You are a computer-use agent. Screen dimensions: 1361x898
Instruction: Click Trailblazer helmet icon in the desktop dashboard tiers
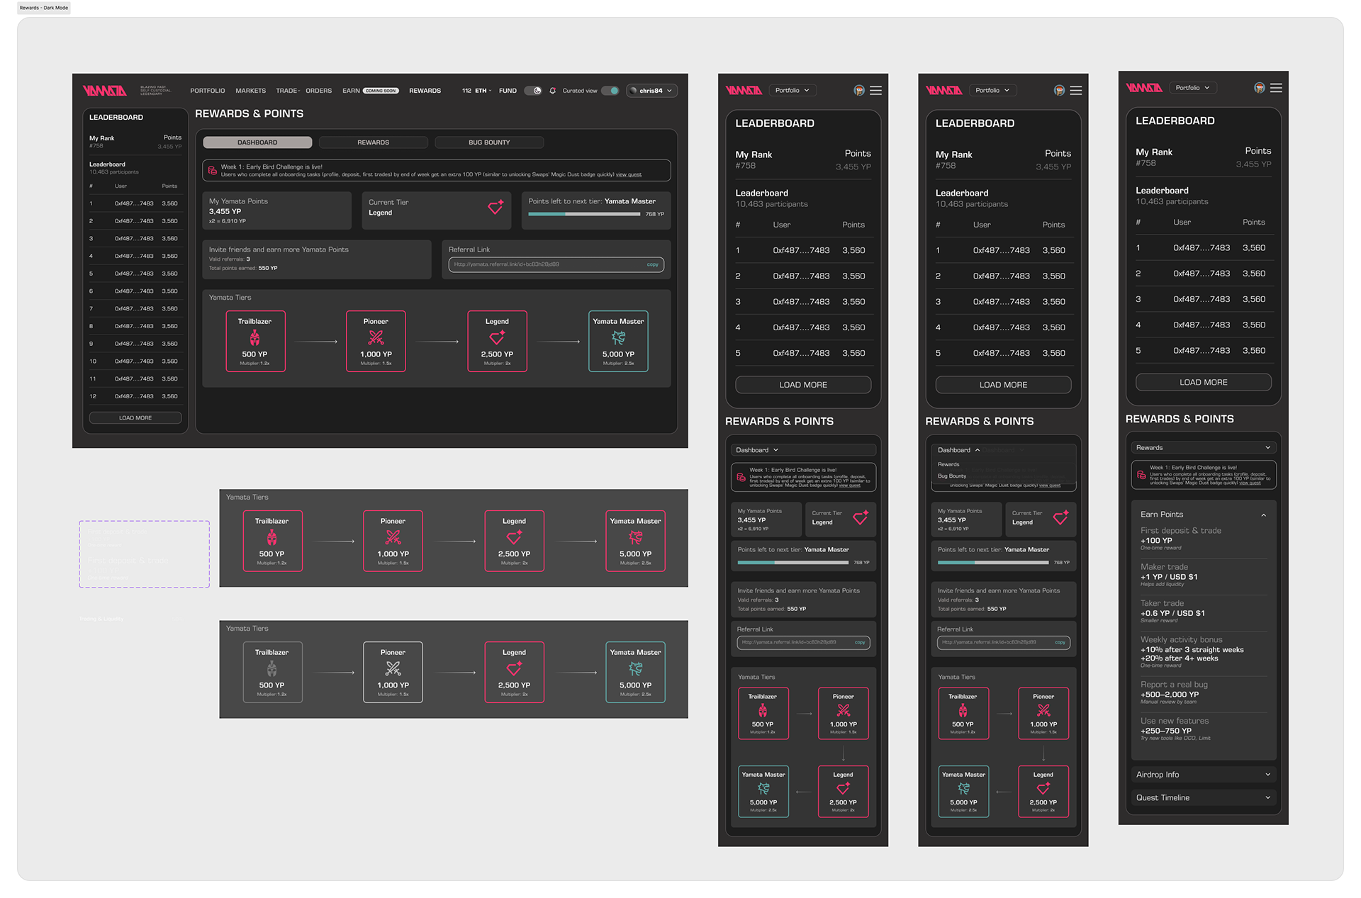tap(254, 338)
